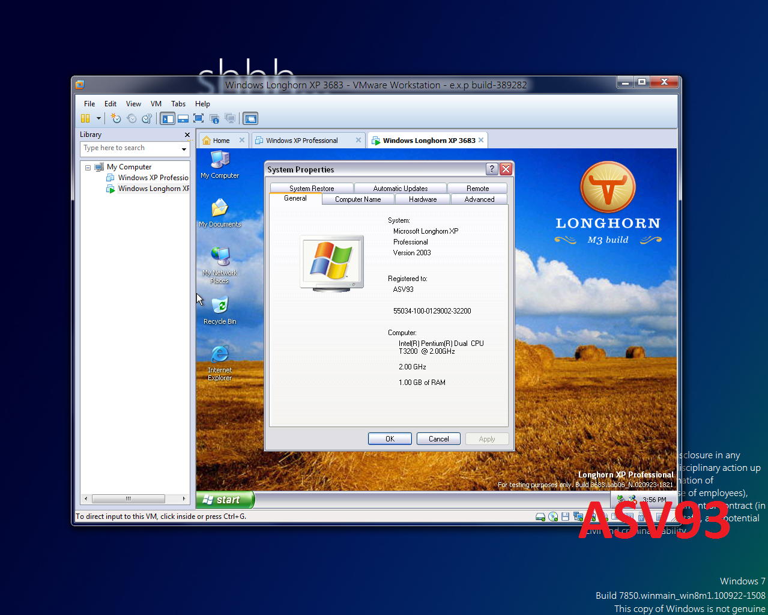Click the VMware Workstation title bar icon
Screen dimensions: 768x615
click(80, 85)
